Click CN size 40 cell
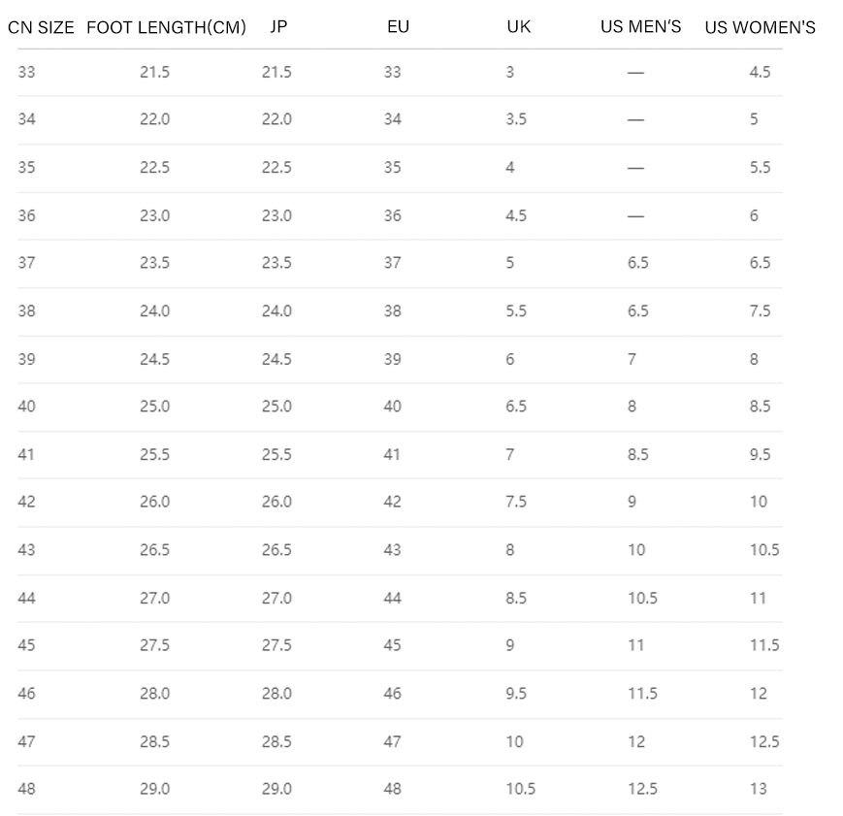The height and width of the screenshot is (816, 843). (x=26, y=407)
